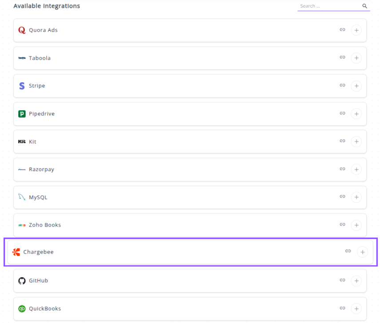The width and height of the screenshot is (380, 323).
Task: Click the Pipedrive integration label
Action: [42, 114]
